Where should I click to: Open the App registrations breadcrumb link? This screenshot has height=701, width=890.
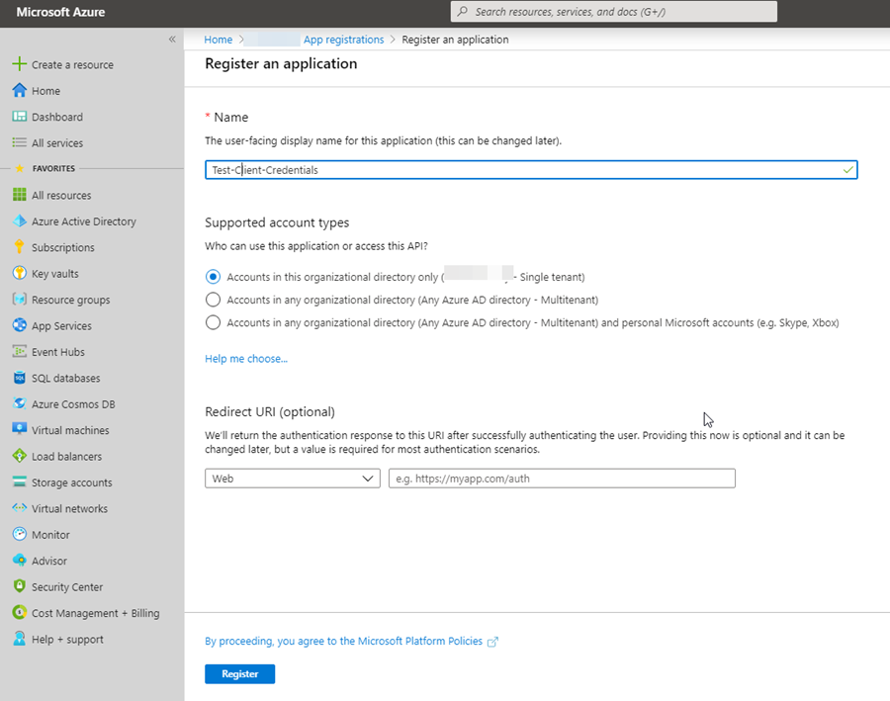tap(343, 40)
